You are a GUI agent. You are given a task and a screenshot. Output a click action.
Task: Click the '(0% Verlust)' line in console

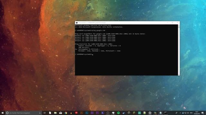click(x=84, y=48)
